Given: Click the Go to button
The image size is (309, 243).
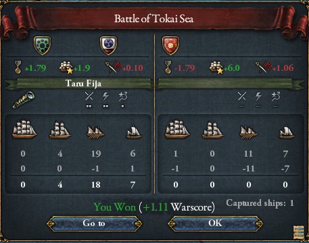Looking at the screenshot, I should 94,223.
